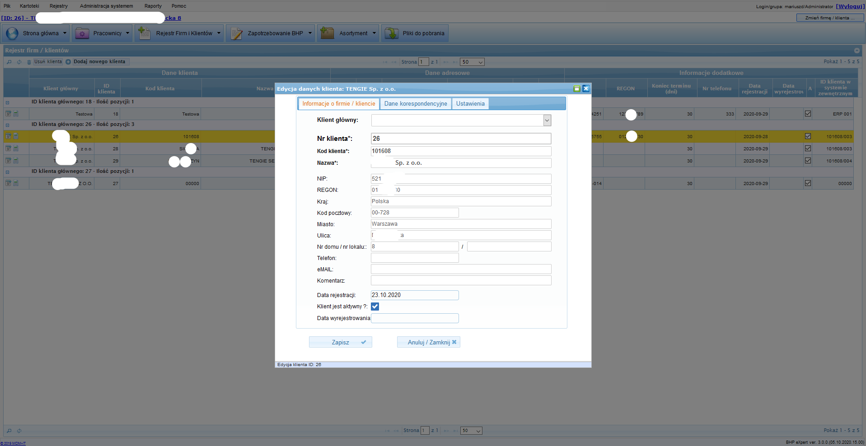Viewport: 866px width, 446px height.
Task: Switch to Dane korespondencyjne tab
Action: 416,104
